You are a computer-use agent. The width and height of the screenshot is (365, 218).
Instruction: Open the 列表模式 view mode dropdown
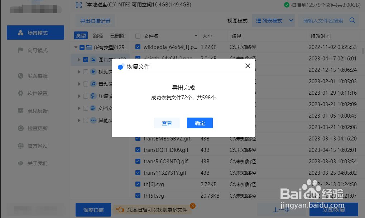coord(273,20)
